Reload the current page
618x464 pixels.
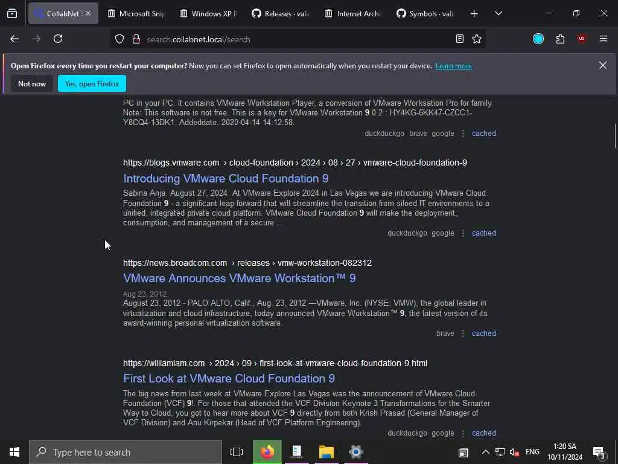tap(58, 39)
